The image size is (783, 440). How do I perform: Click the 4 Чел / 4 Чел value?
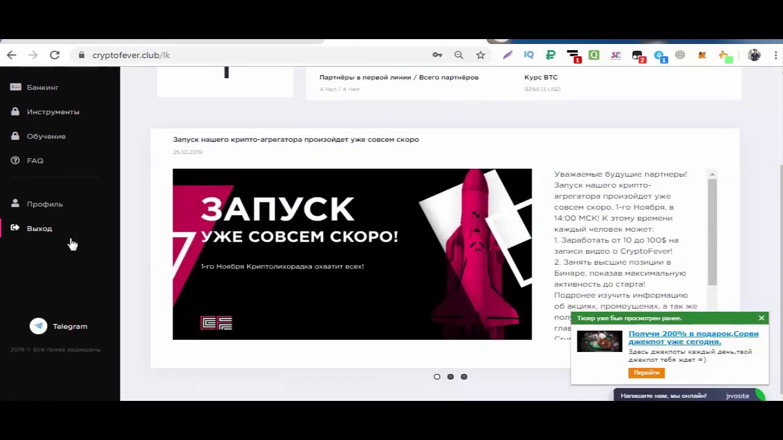(x=340, y=89)
